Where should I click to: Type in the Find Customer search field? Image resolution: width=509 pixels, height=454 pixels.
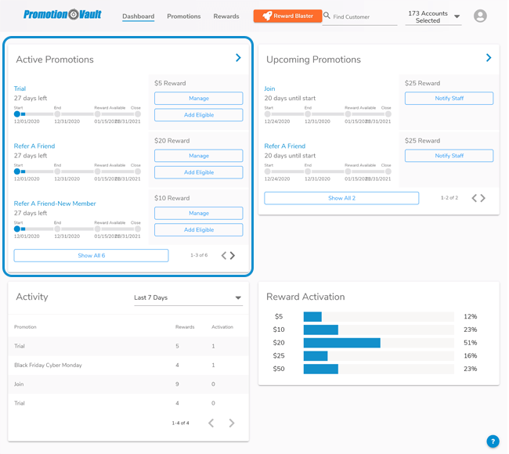point(364,16)
